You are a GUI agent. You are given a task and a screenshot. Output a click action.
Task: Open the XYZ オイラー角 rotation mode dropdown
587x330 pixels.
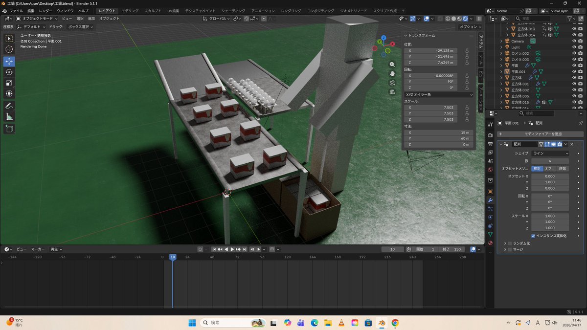[439, 94]
